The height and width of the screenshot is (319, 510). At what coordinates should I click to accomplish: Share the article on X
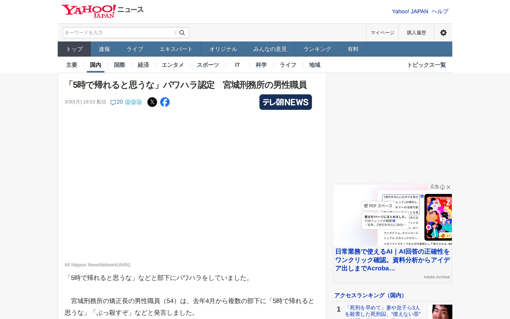[152, 102]
